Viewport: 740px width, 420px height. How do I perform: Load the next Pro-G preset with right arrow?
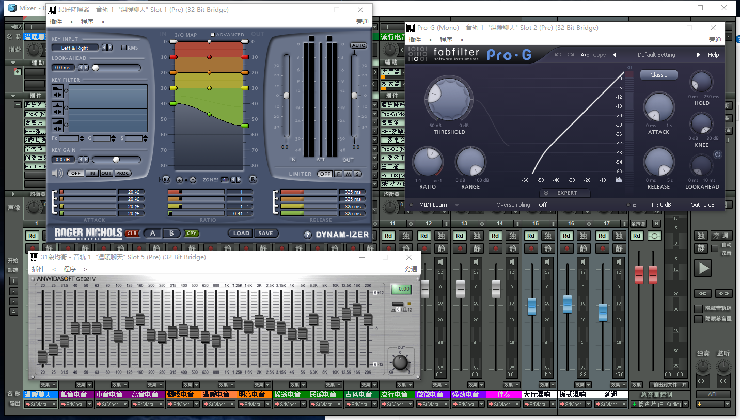[699, 55]
